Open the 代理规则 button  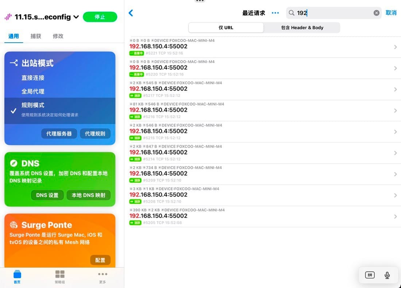95,134
